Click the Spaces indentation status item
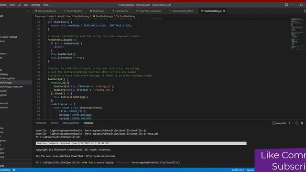The image size is (306, 172). click(251, 170)
